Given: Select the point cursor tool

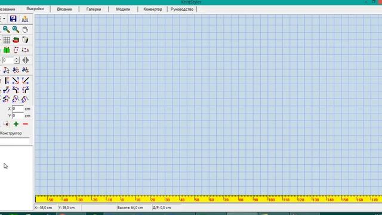Looking at the screenshot, I should [x=7, y=70].
